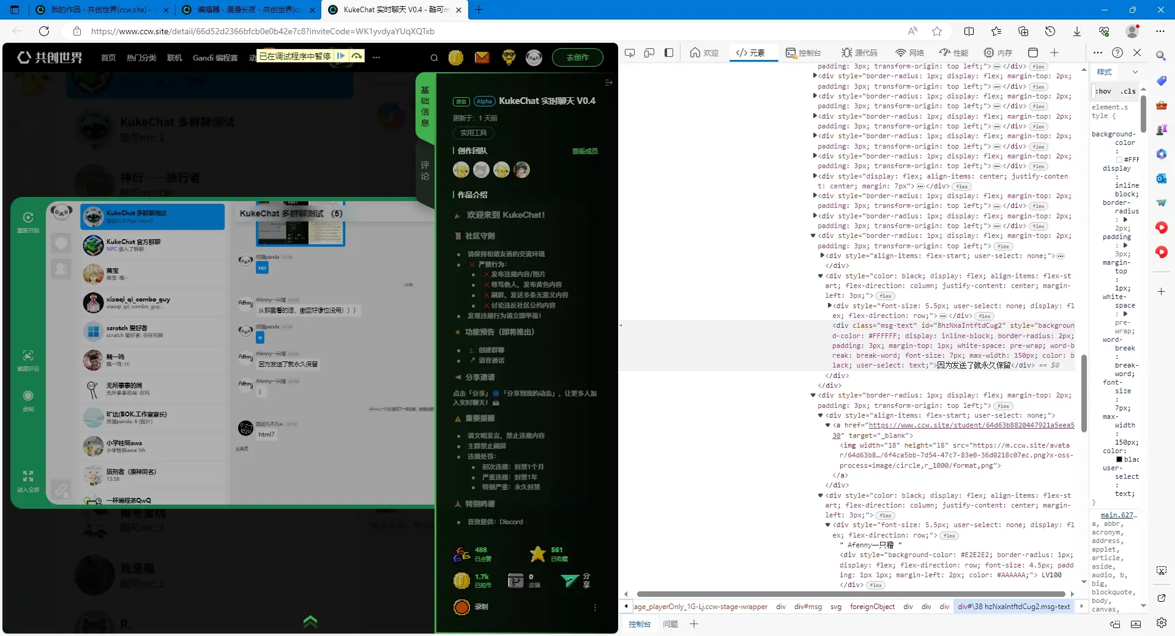Toggle :hov element state button
Screen dimensions: 1175x636
(x=1103, y=91)
